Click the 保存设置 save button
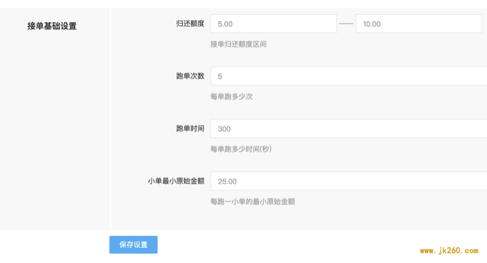The height and width of the screenshot is (263, 487). tap(133, 245)
